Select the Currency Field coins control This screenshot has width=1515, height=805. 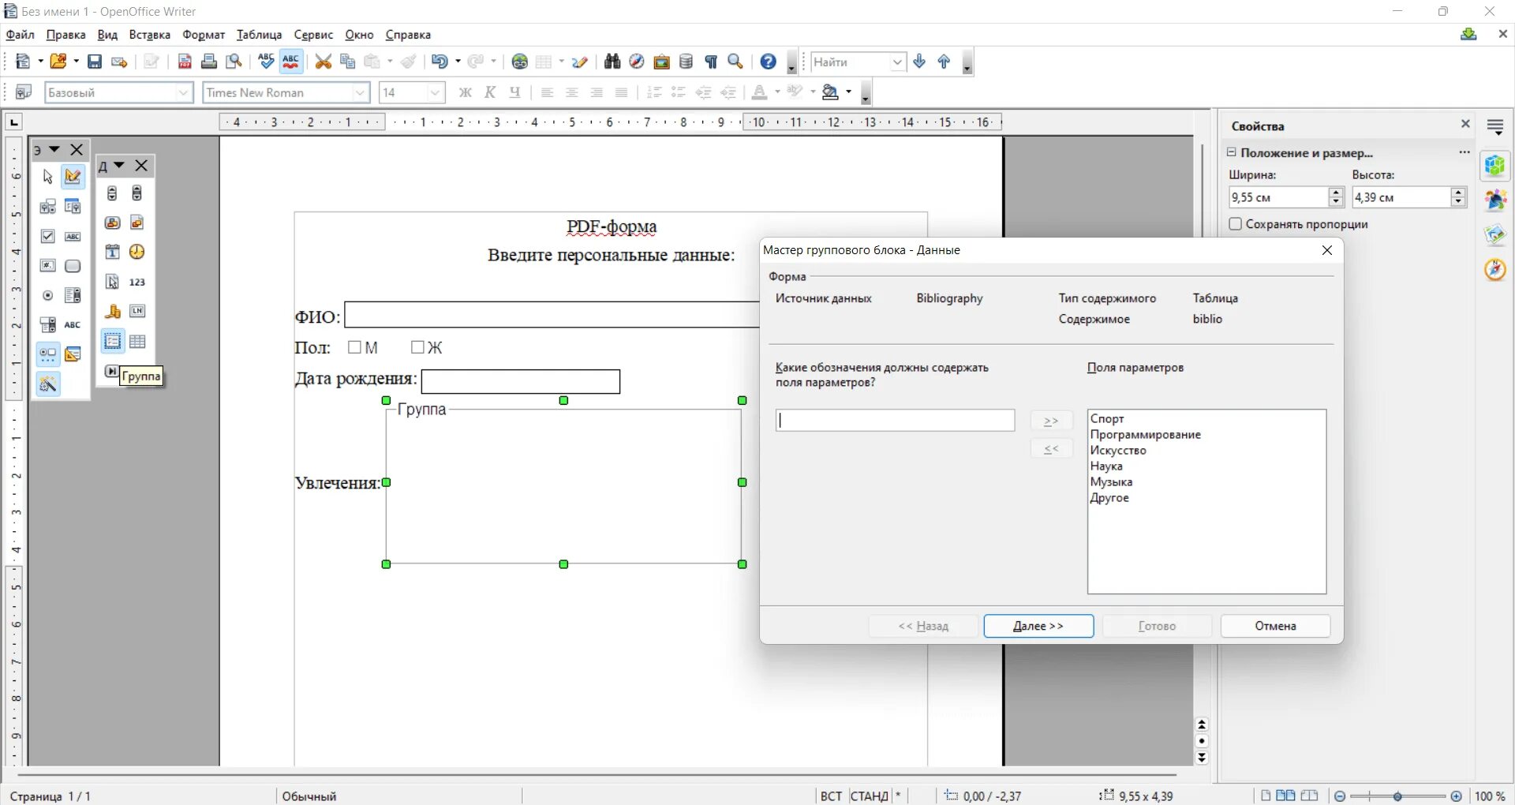112,312
